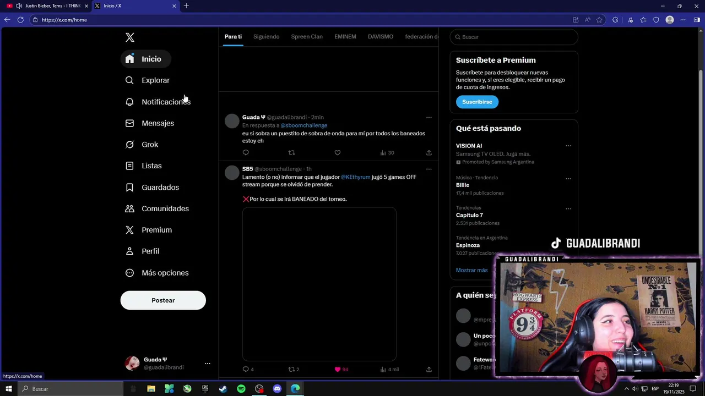
Task: Open the Explorar search icon
Action: click(129, 80)
